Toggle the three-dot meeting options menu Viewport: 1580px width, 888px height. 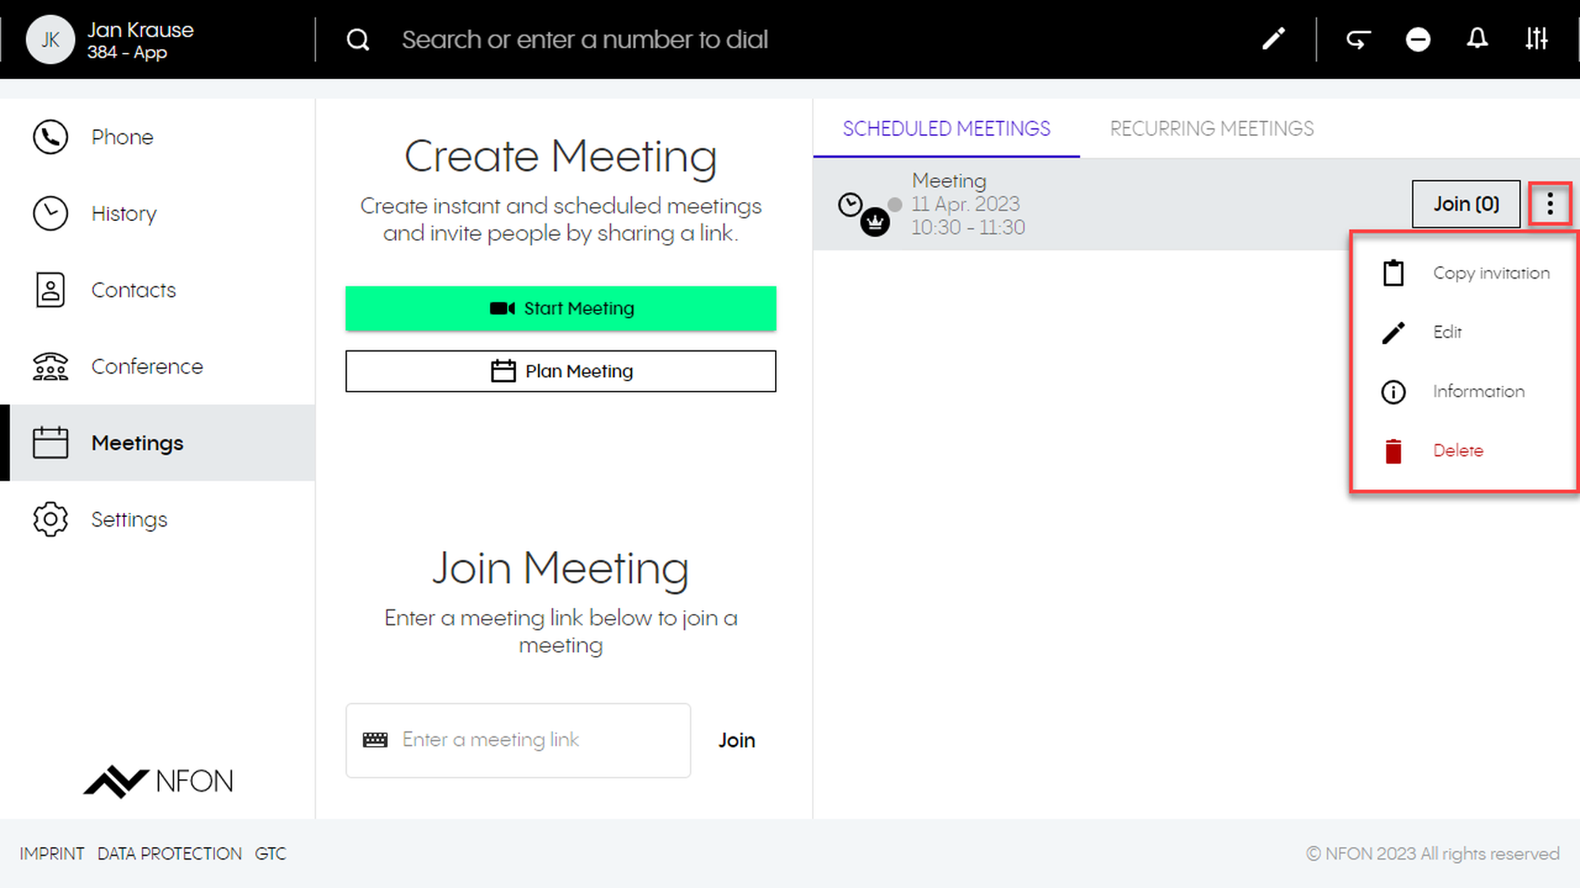1549,204
